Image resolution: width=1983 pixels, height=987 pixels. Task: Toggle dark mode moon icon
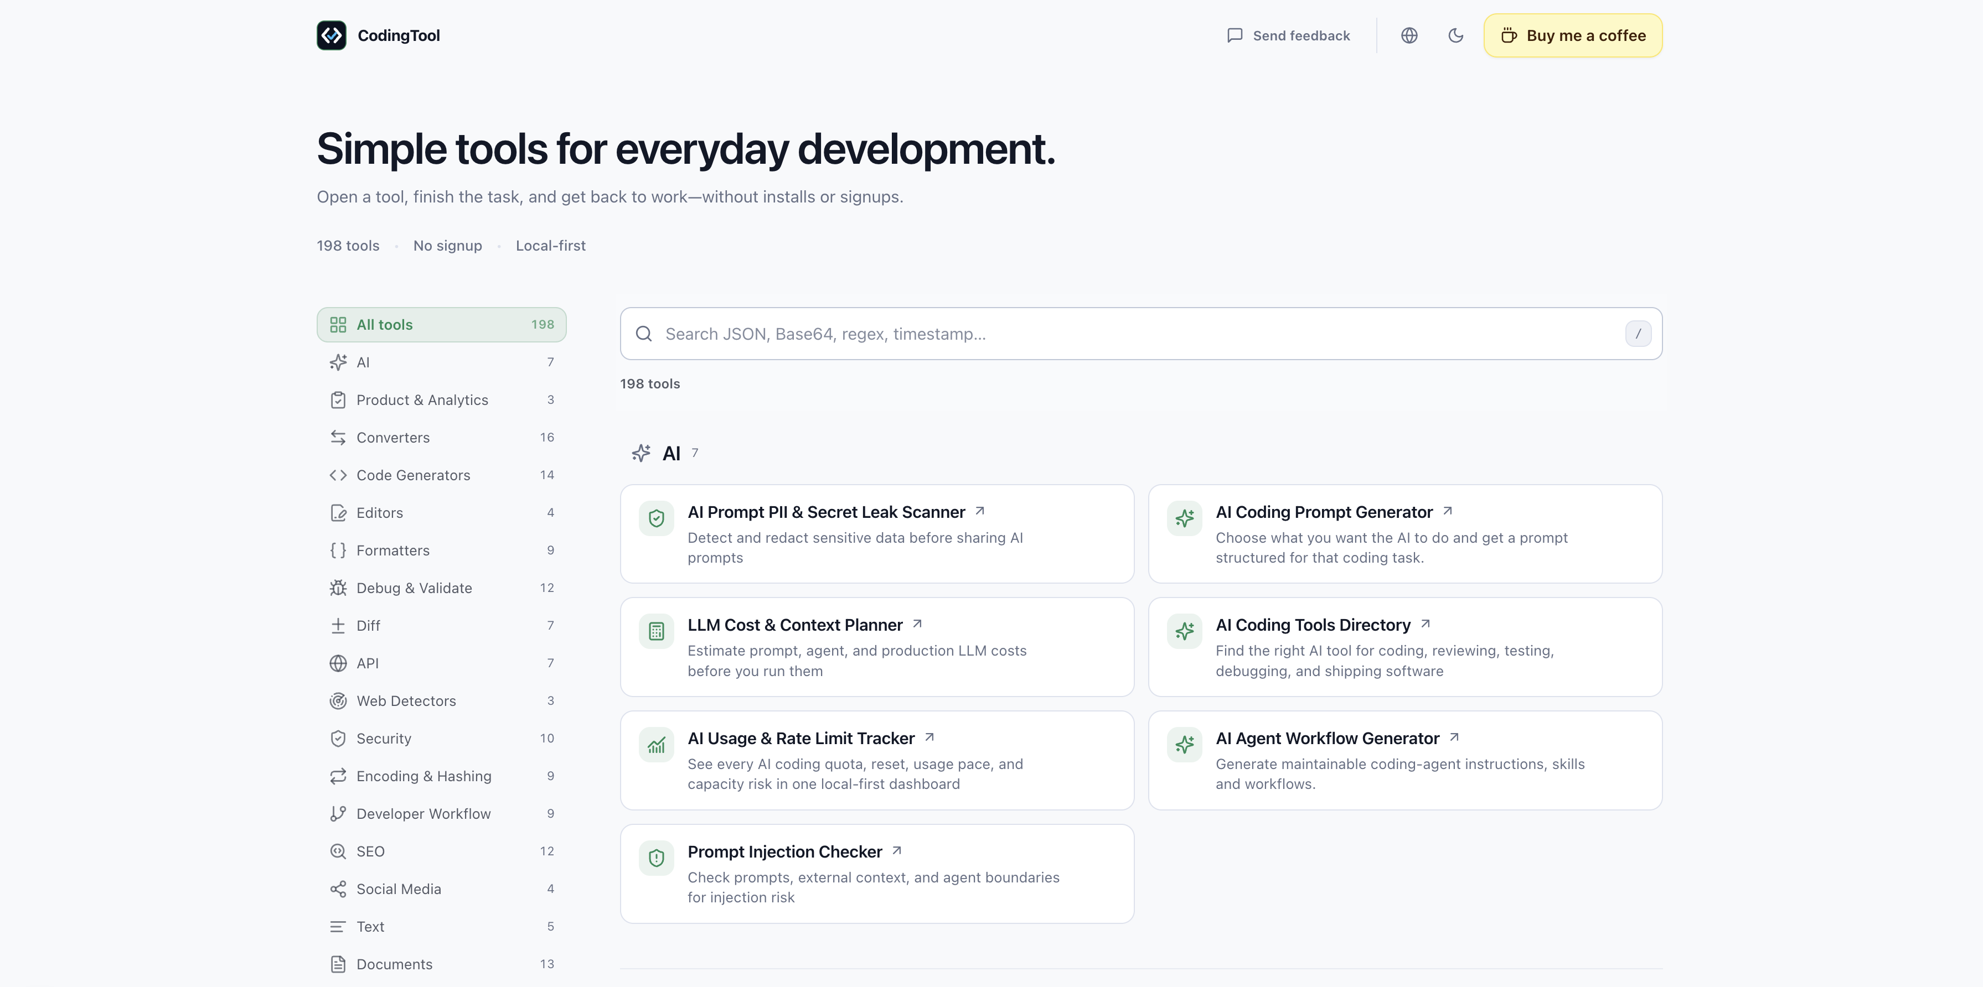[1455, 35]
